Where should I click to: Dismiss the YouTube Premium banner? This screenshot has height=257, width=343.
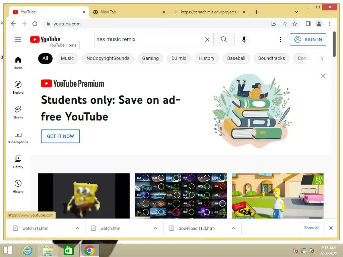tap(323, 76)
